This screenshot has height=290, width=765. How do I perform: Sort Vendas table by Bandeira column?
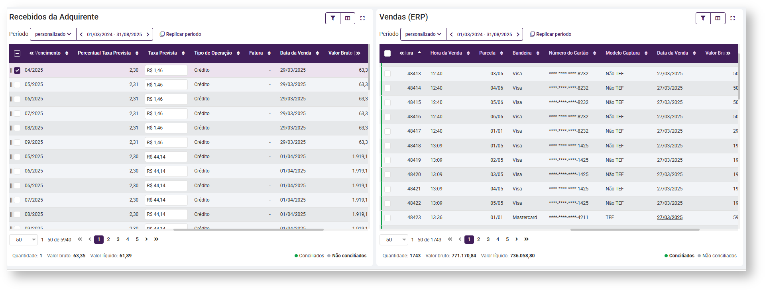tap(538, 53)
